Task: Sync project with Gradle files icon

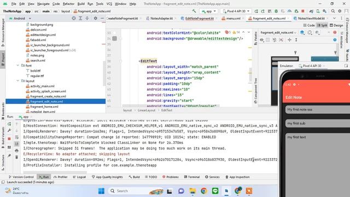Action: (x=311, y=11)
